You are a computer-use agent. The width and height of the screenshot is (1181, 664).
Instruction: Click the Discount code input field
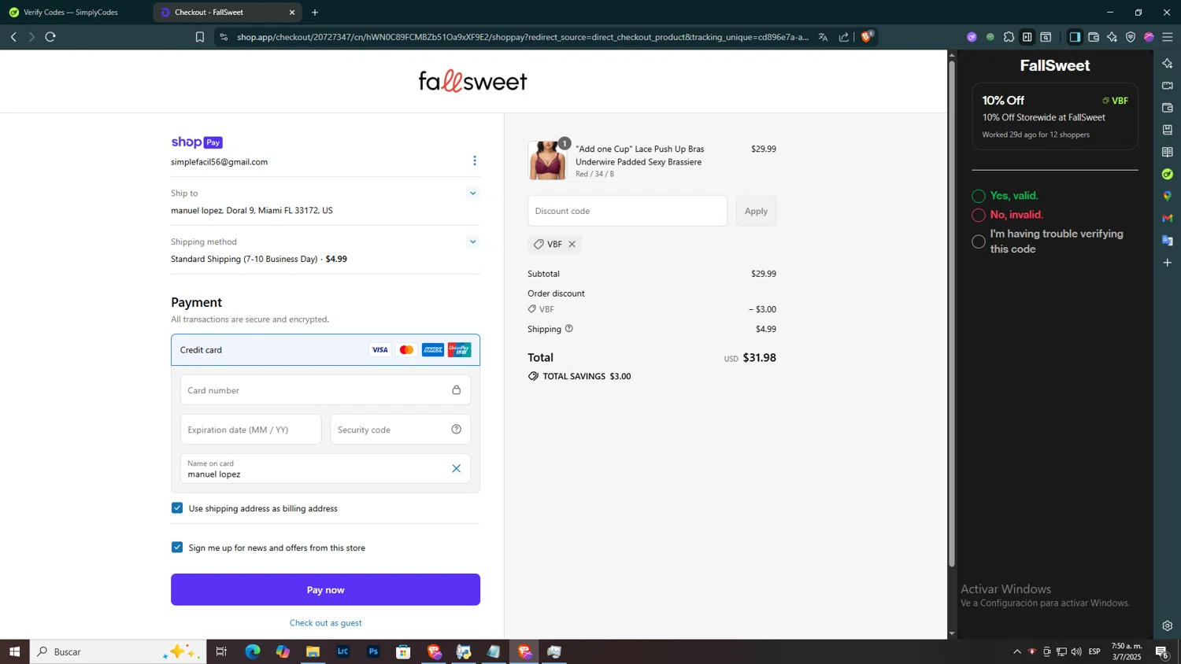pyautogui.click(x=628, y=211)
